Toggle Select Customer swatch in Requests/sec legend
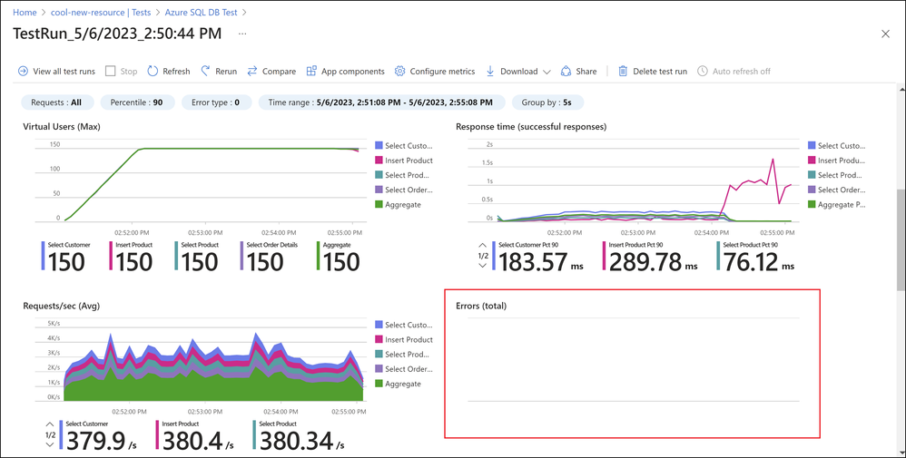 (379, 325)
